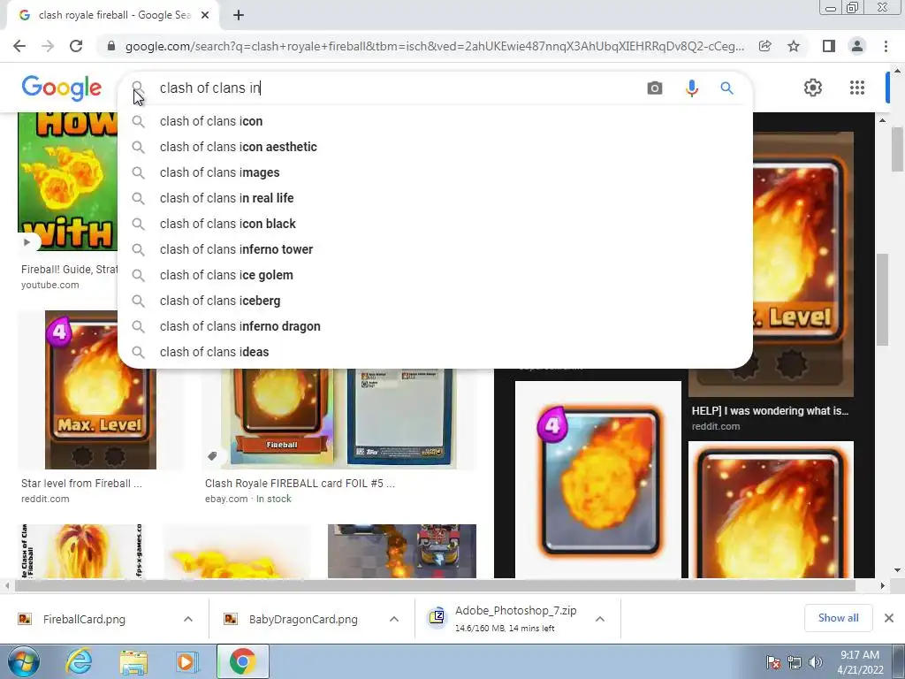This screenshot has width=905, height=679.
Task: Search by image with the camera icon
Action: point(655,88)
